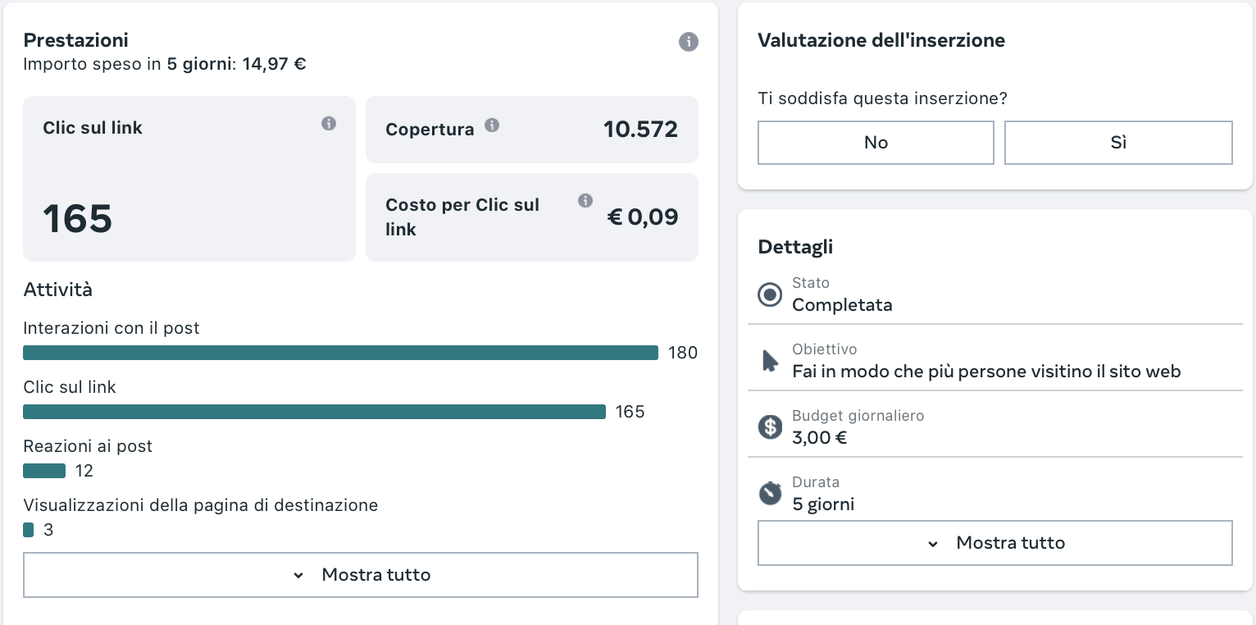The image size is (1256, 625).
Task: Expand Mostra tutto under Attività
Action: click(361, 575)
